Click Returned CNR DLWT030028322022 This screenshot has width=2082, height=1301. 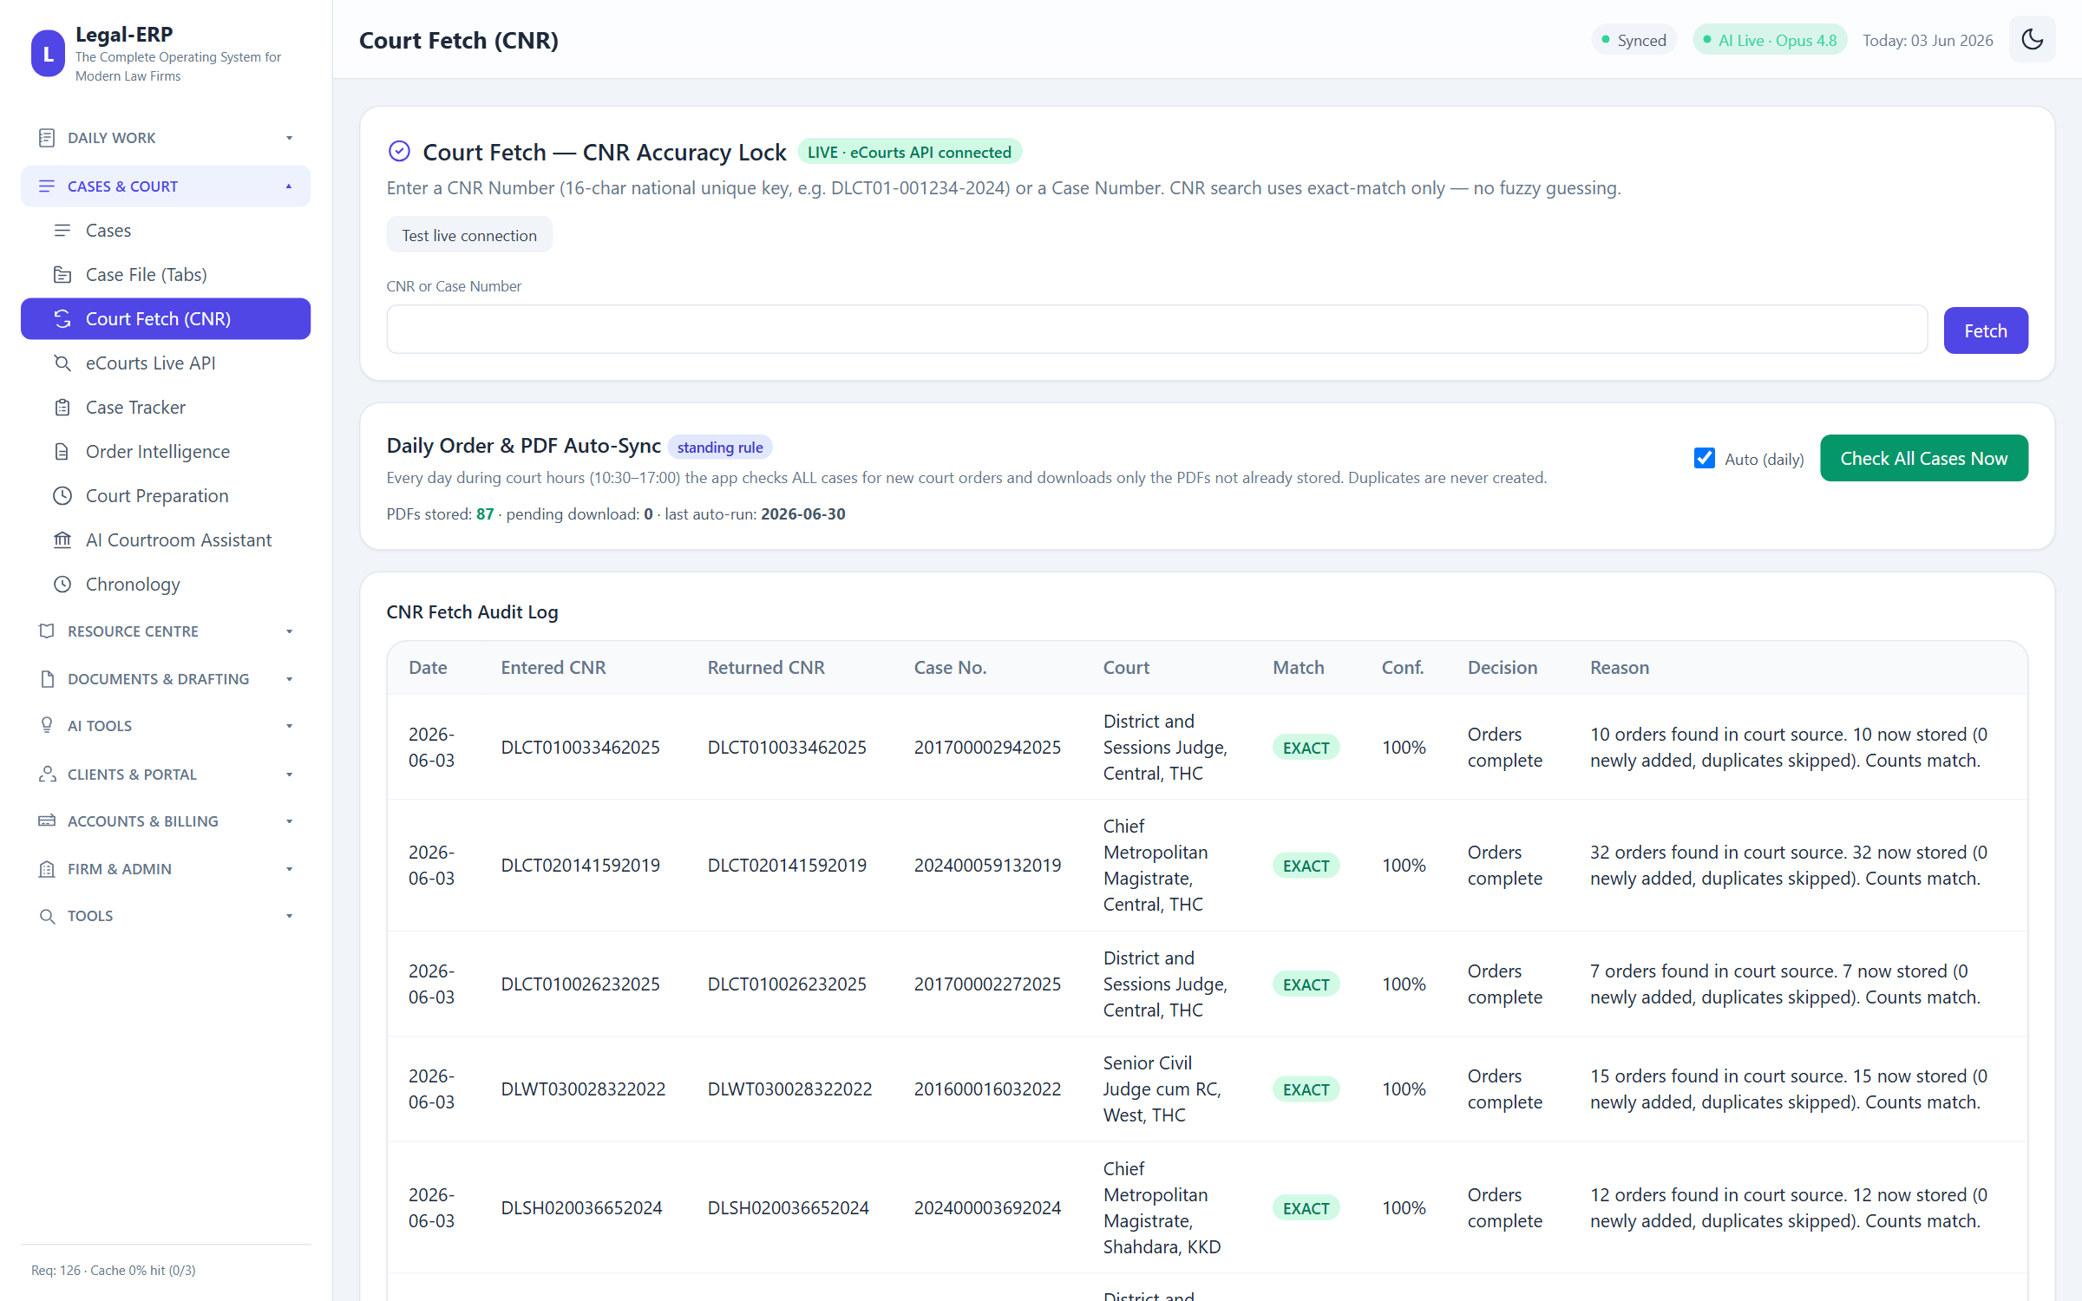(789, 1089)
